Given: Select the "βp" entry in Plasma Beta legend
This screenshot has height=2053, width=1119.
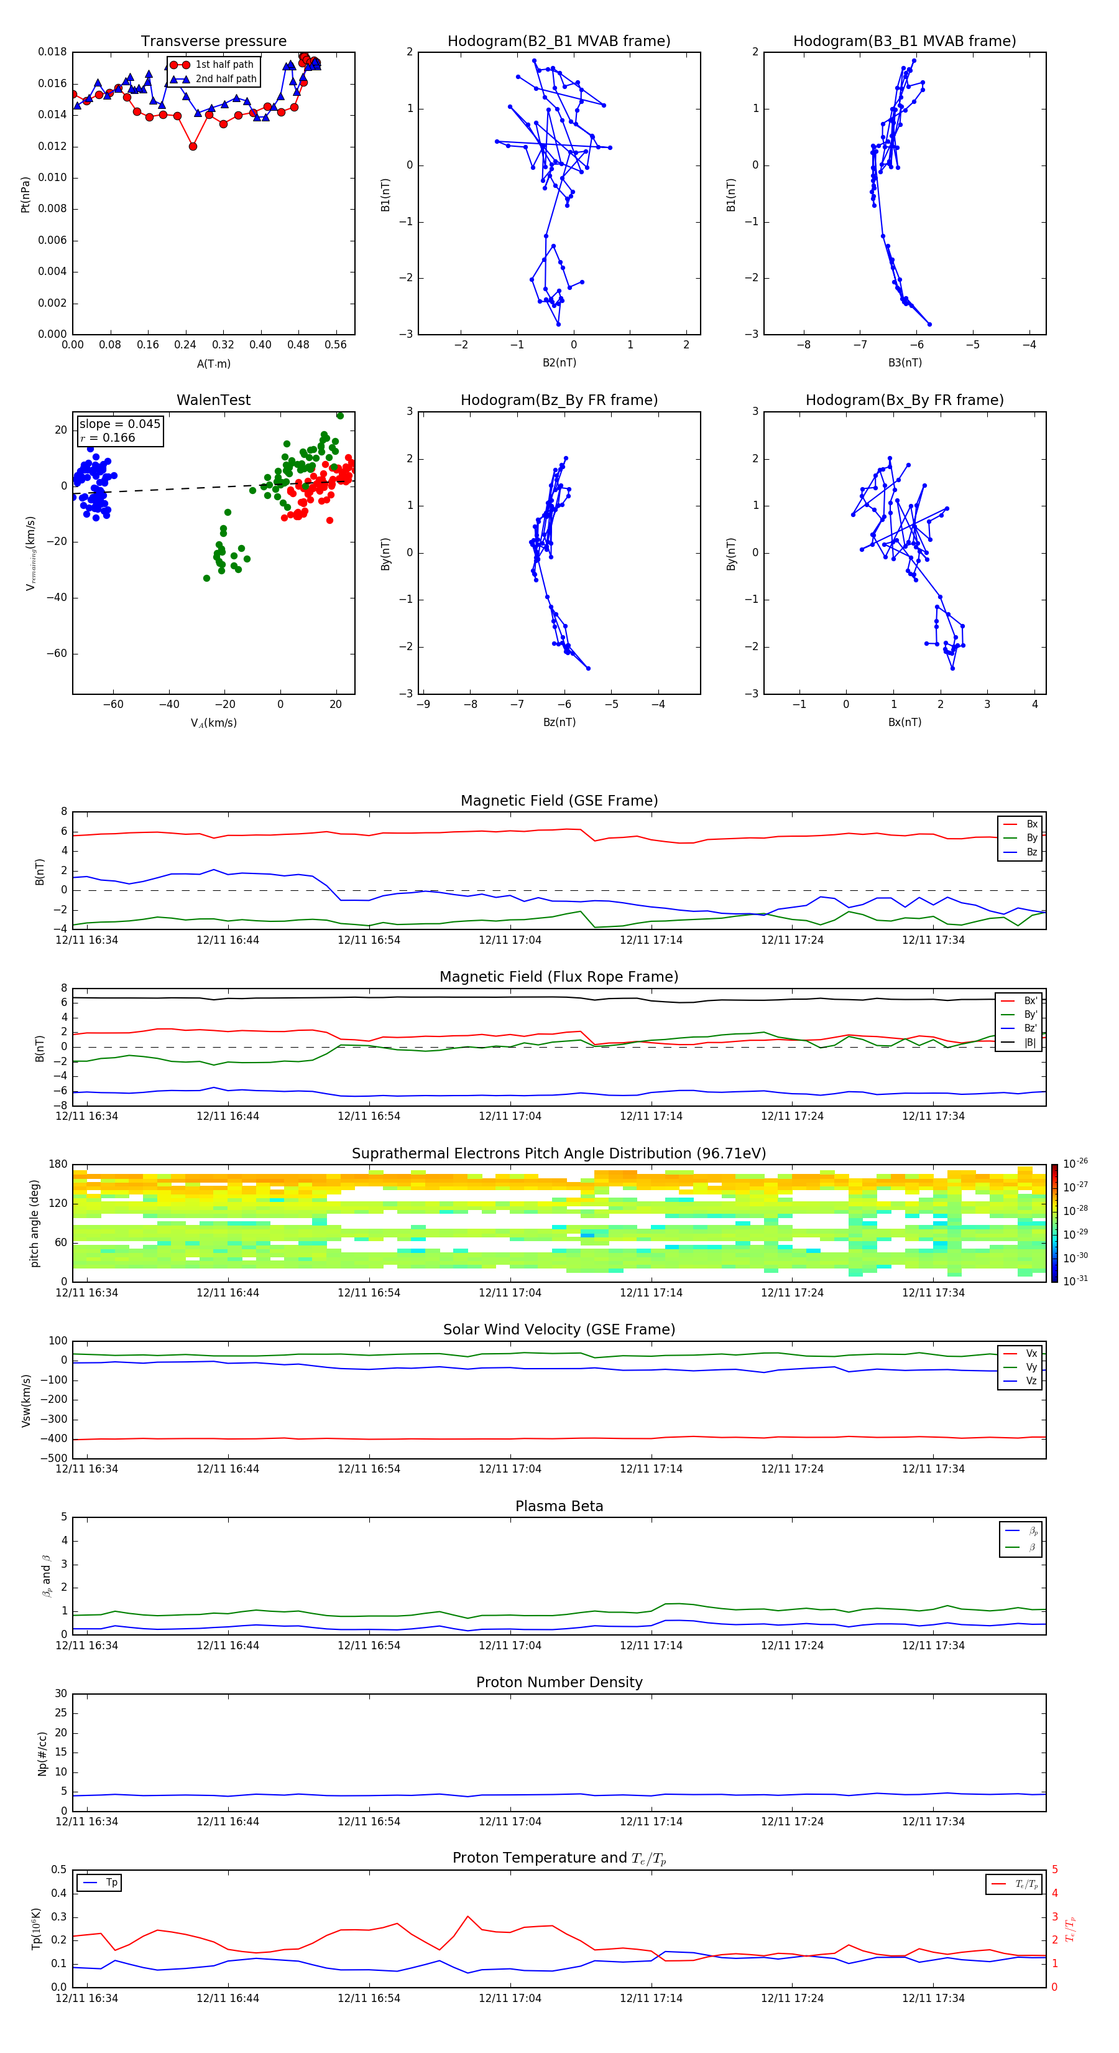Looking at the screenshot, I should point(1022,1531).
